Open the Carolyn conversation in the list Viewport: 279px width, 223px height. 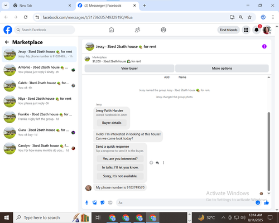point(39,148)
